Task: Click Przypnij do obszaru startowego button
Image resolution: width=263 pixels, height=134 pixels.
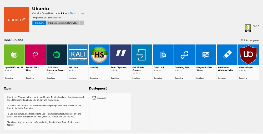Action: (x=63, y=23)
